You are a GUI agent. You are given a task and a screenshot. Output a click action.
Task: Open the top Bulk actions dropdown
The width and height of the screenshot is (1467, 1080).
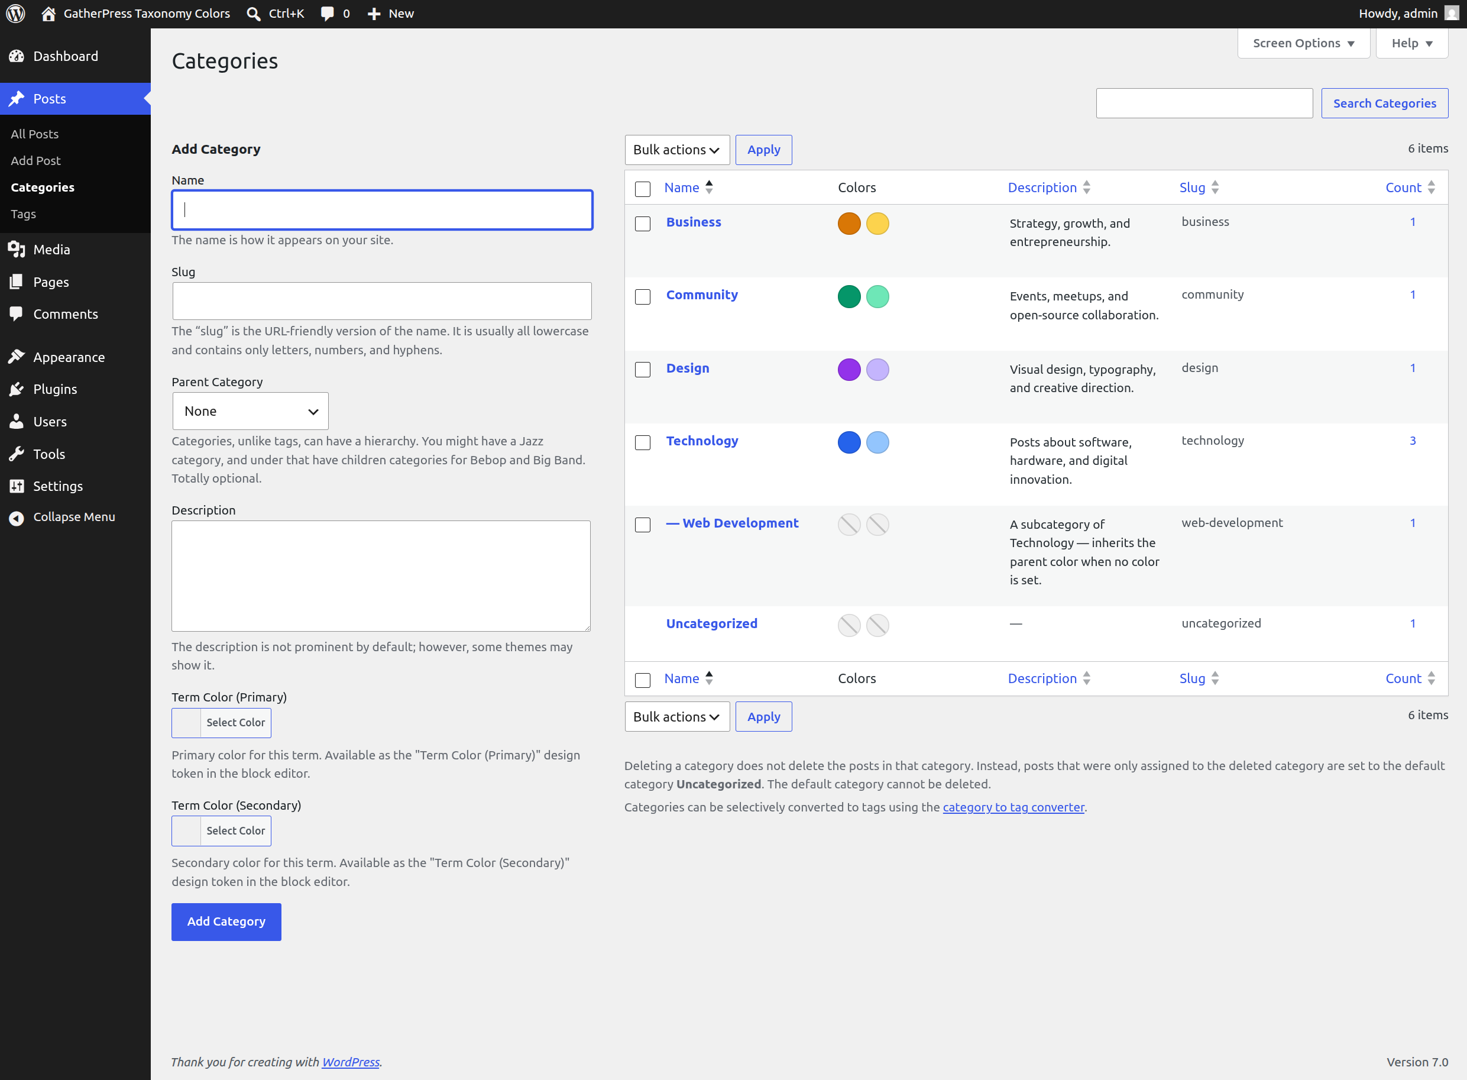pyautogui.click(x=677, y=150)
